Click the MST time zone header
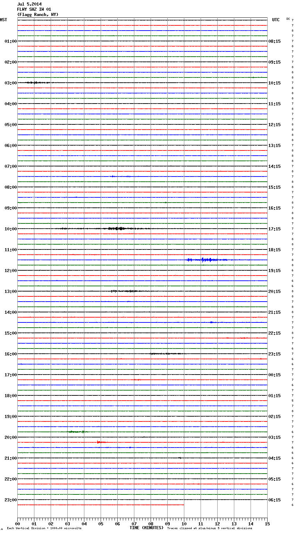This screenshot has width=295, height=533. click(3, 20)
